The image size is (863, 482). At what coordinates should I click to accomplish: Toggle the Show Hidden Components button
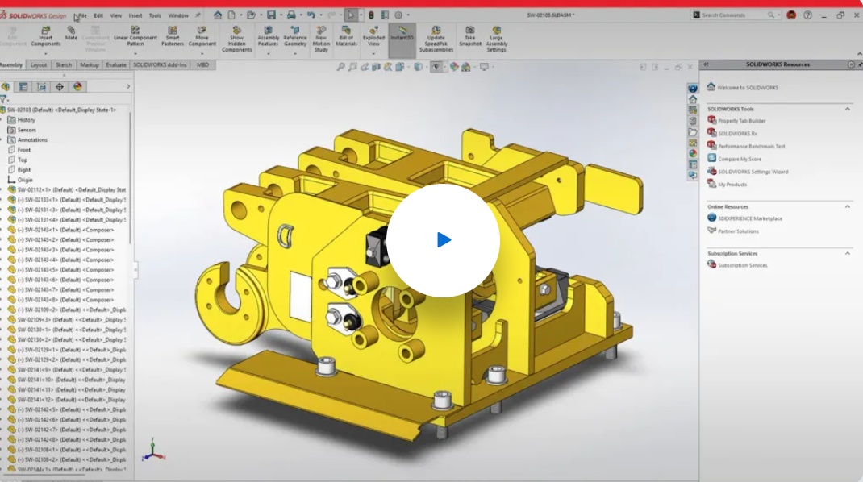[236, 39]
